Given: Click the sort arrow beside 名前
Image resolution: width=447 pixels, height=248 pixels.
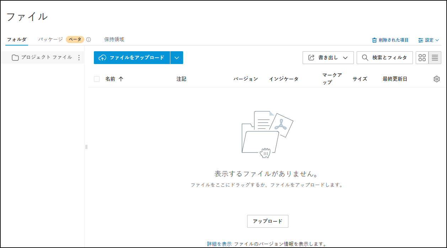Looking at the screenshot, I should coord(121,79).
